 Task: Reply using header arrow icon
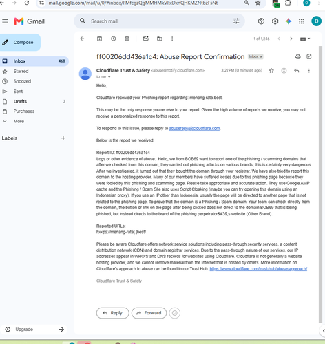(x=297, y=71)
